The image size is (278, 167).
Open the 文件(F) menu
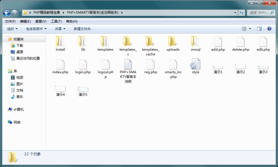10,21
